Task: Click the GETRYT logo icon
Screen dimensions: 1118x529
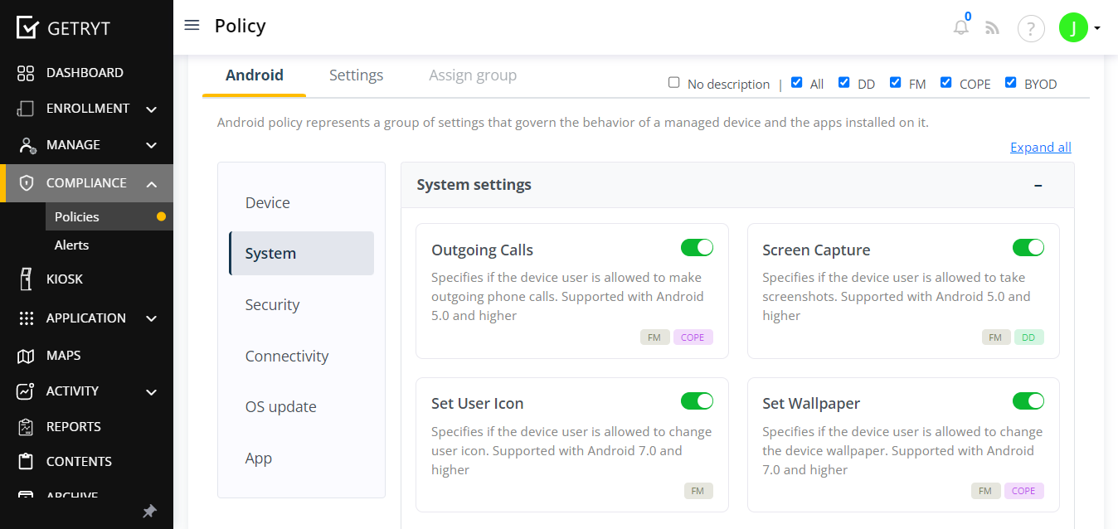Action: pos(27,27)
